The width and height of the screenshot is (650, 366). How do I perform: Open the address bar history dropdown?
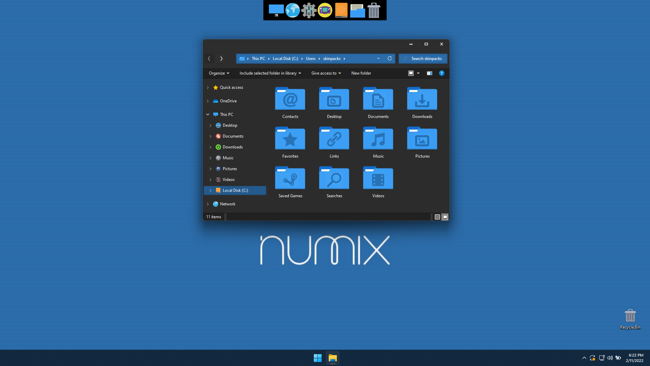click(378, 58)
